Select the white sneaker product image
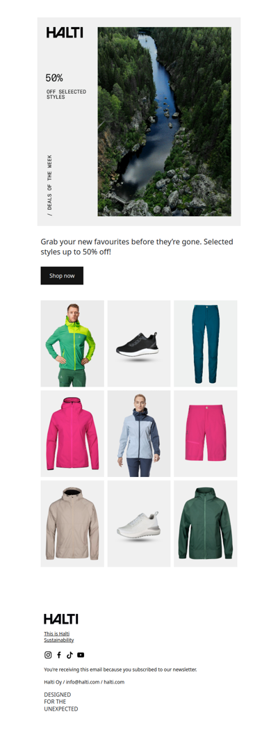278x737 pixels. point(139,524)
